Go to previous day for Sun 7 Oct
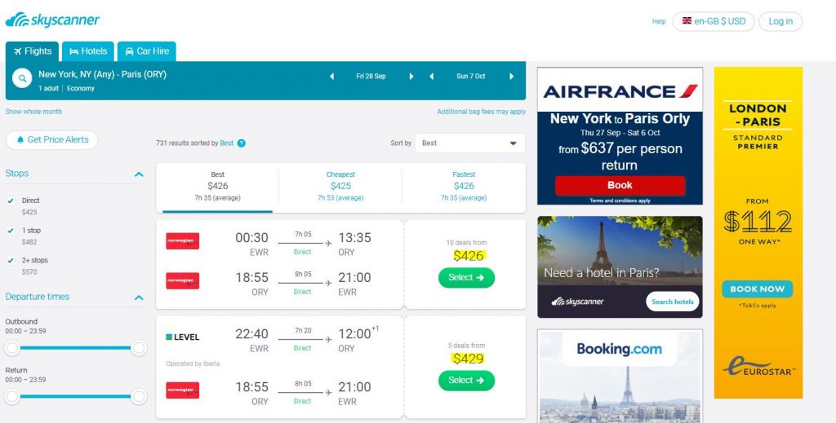836x423 pixels. point(431,77)
